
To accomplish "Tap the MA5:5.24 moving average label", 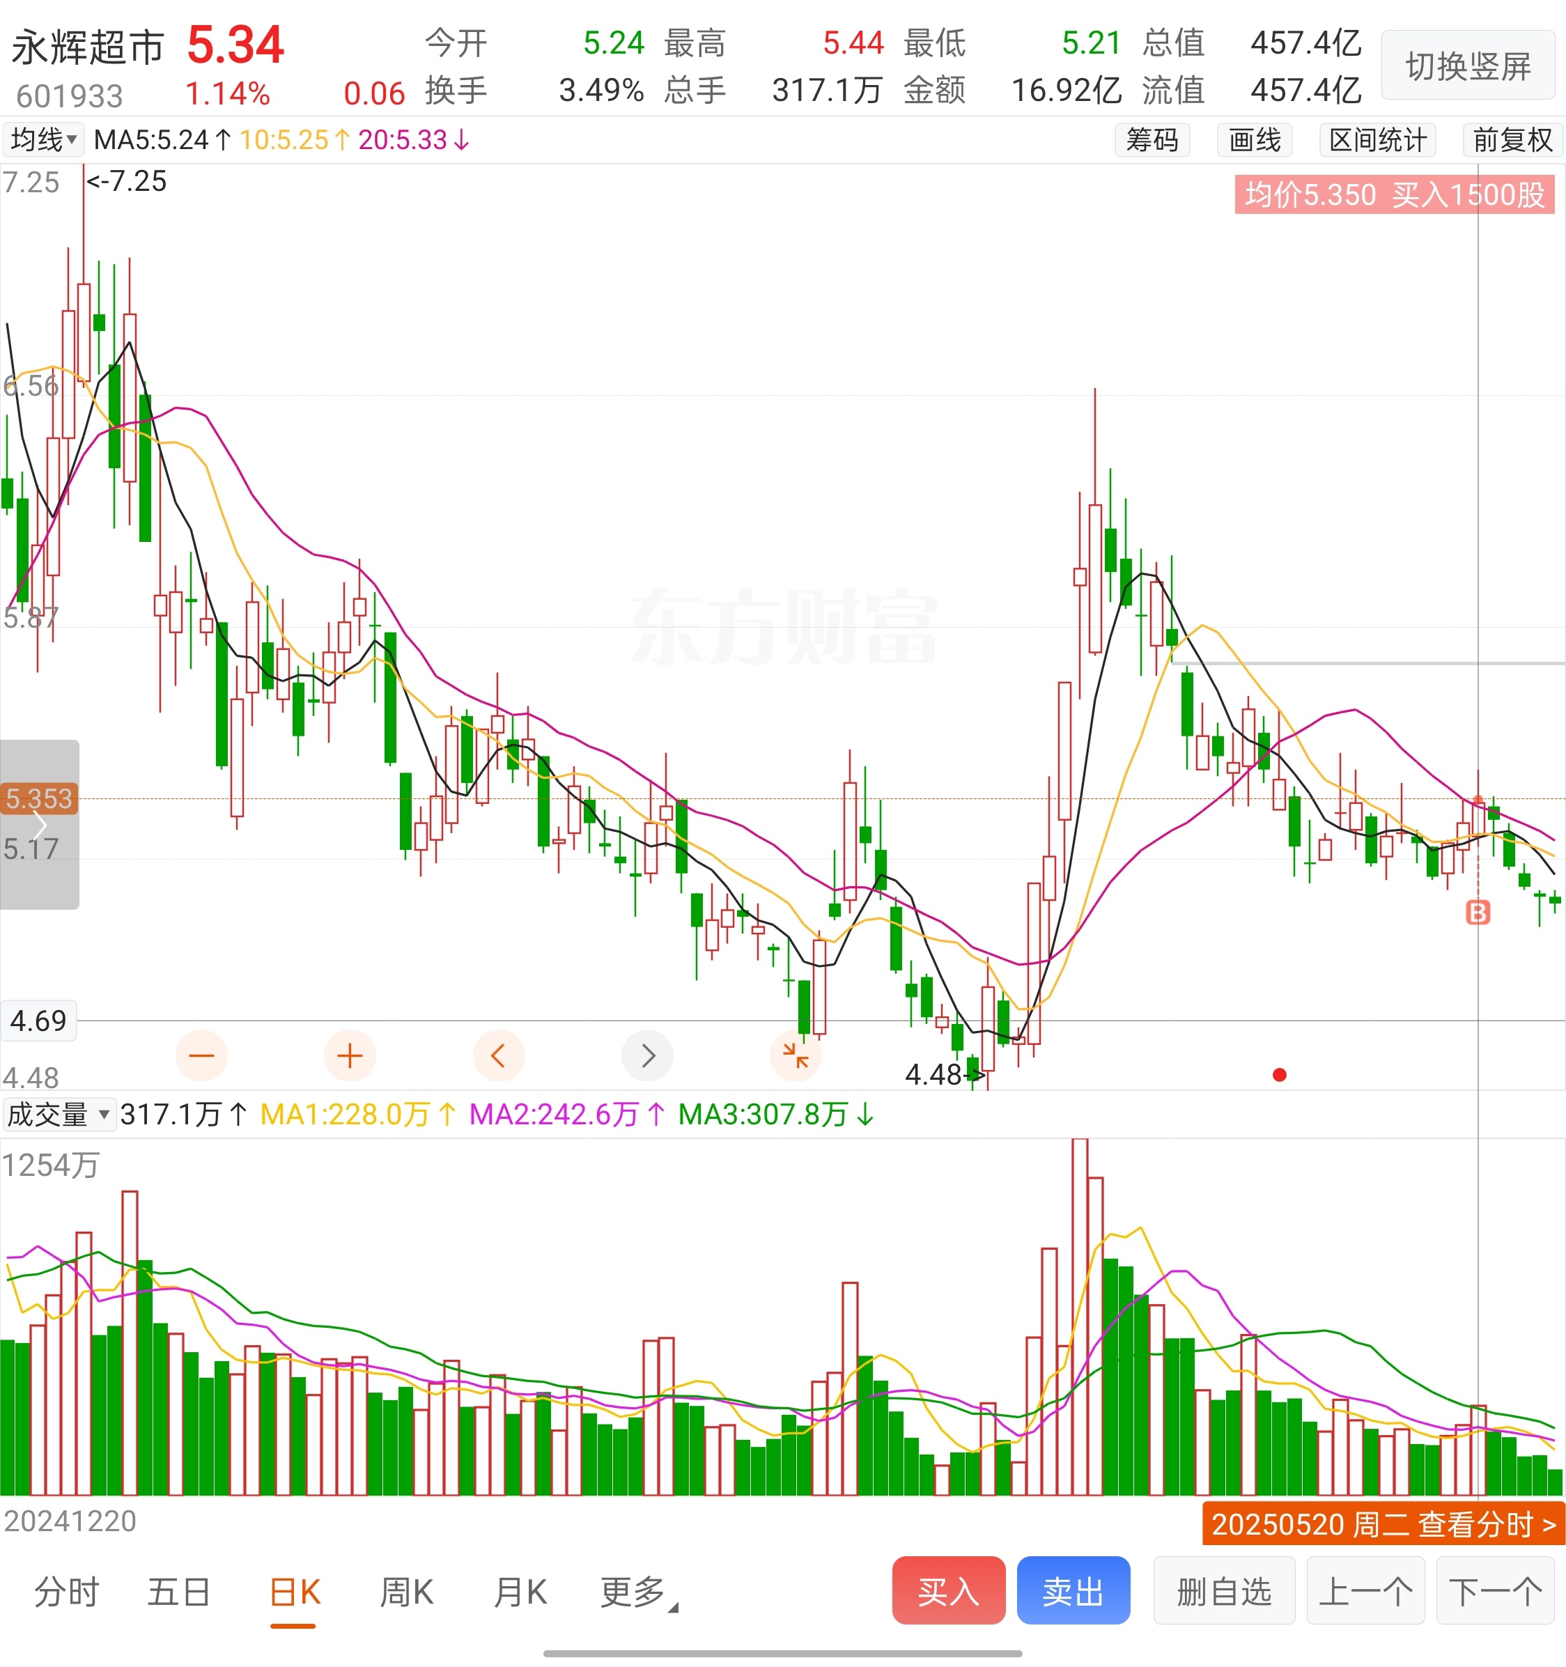I will click(x=162, y=140).
